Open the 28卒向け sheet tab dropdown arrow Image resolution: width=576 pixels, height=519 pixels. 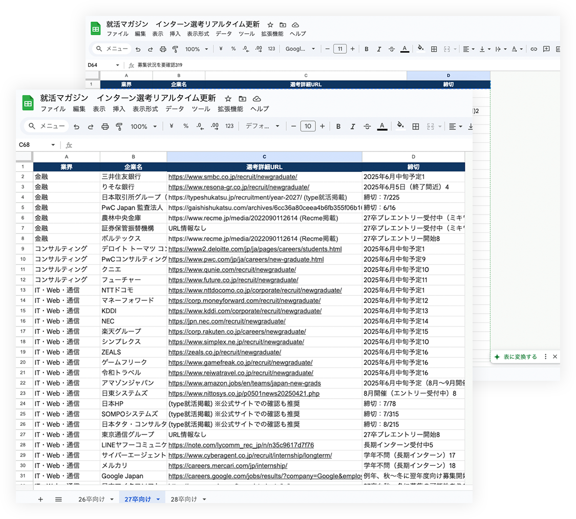click(x=204, y=499)
